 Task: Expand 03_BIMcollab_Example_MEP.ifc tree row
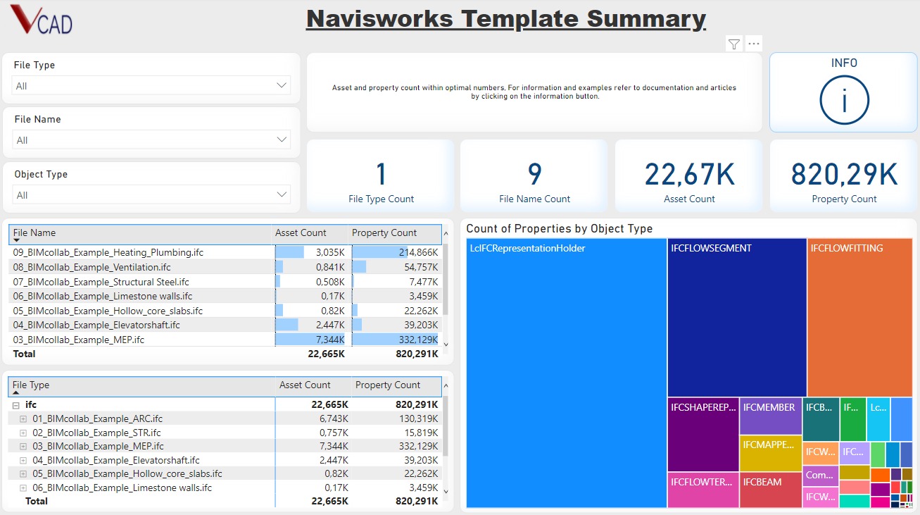(x=23, y=446)
